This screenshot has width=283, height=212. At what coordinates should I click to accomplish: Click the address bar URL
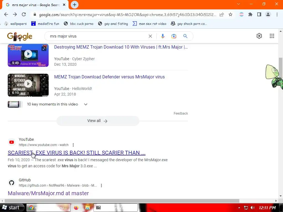pos(127,15)
